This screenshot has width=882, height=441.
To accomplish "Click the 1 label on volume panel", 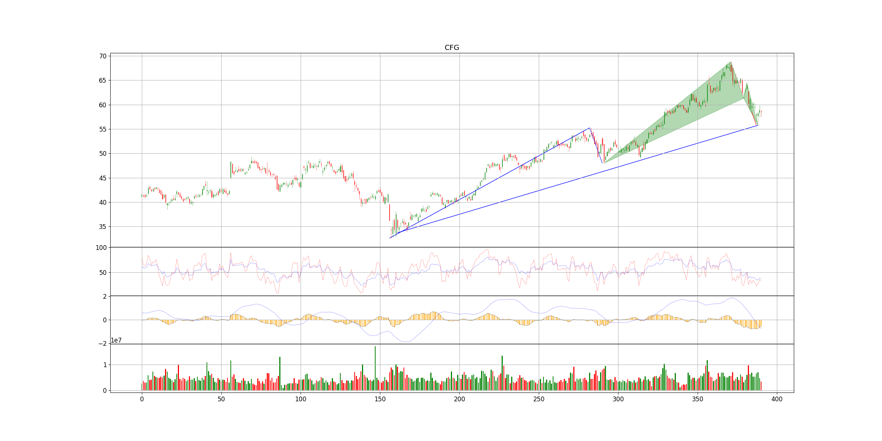I will point(105,365).
